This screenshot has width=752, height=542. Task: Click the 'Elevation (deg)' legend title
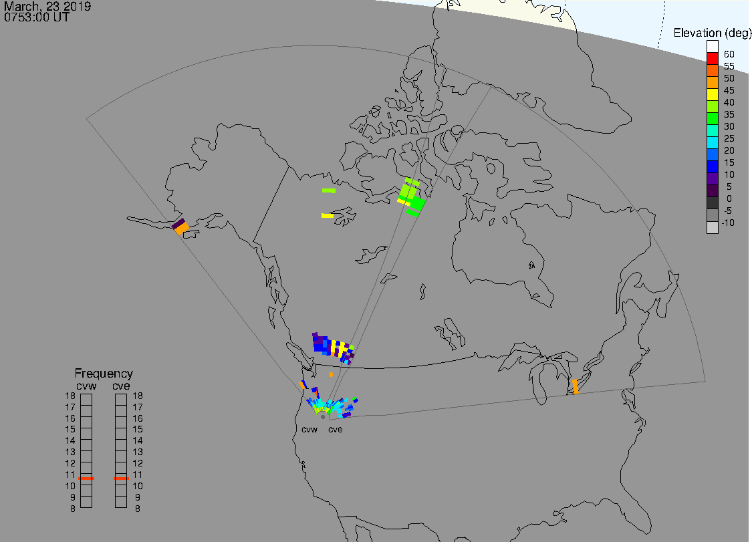click(x=712, y=33)
